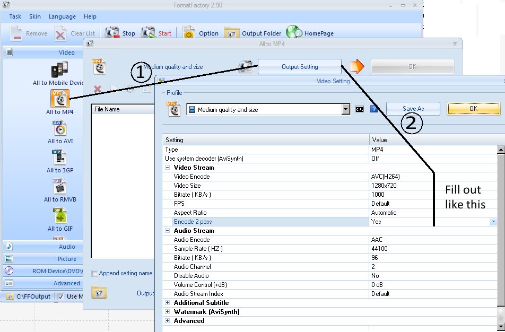
Task: Click Save As in Video Setting
Action: click(x=413, y=109)
